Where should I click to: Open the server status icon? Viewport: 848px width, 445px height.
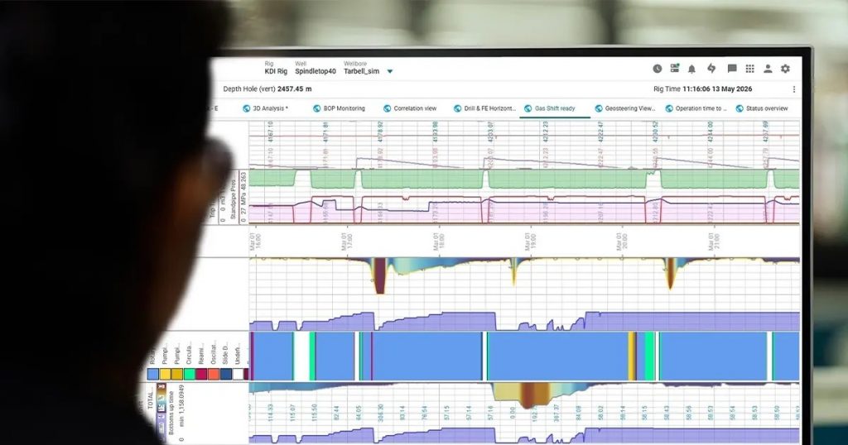(x=674, y=68)
